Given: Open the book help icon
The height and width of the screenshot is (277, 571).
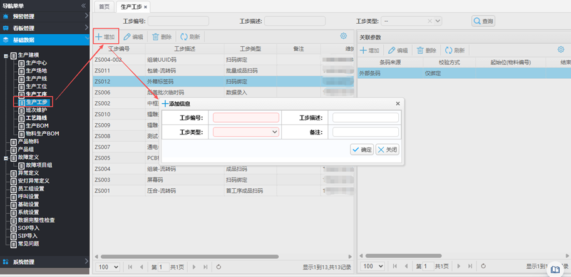Looking at the screenshot, I should coord(555,269).
